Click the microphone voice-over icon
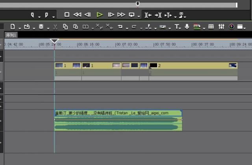Screen dimensions: 252x165 [x=186, y=27]
